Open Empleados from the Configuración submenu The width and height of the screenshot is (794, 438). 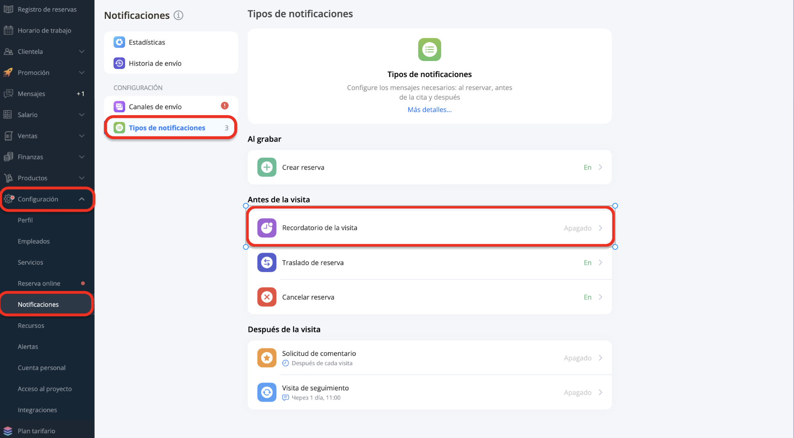[34, 241]
